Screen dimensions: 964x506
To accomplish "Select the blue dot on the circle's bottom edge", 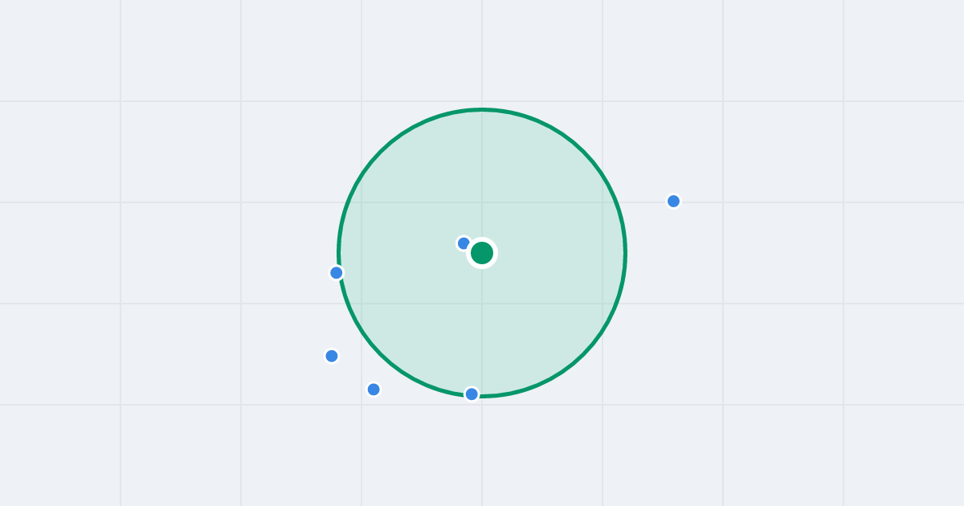I will click(x=472, y=394).
